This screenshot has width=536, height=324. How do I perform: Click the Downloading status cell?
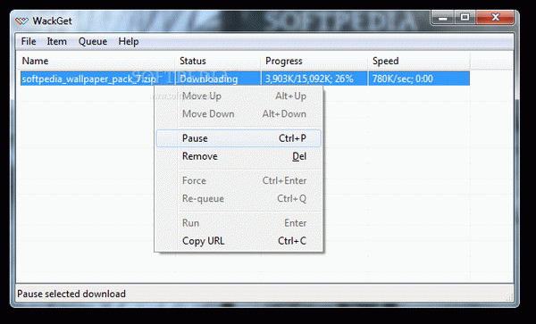tap(219, 79)
